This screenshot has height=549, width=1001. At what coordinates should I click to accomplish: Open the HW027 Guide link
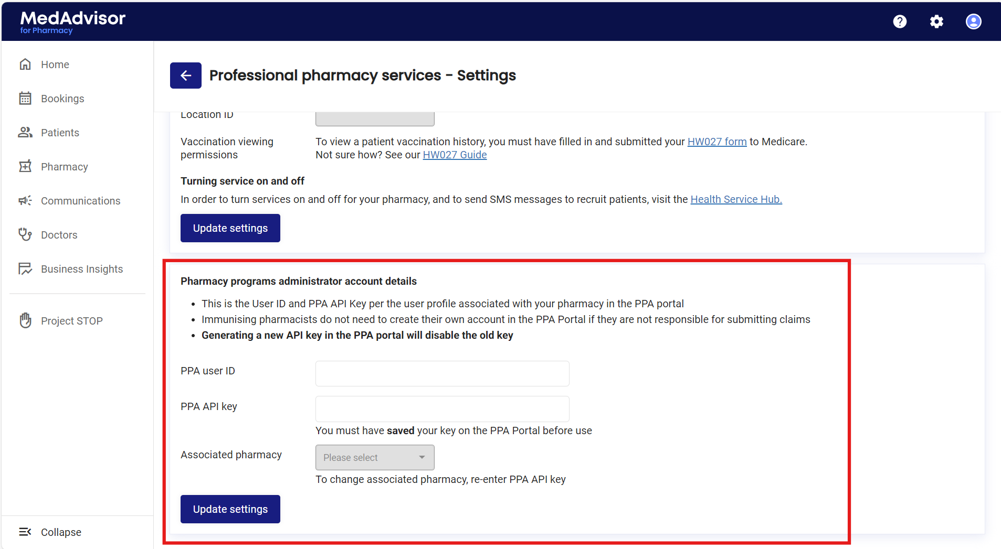[x=455, y=155]
